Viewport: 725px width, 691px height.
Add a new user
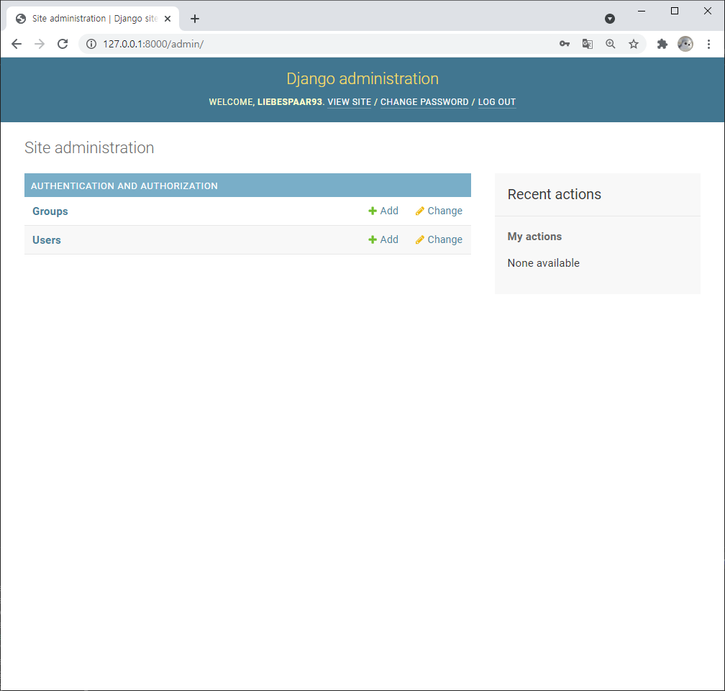click(383, 239)
